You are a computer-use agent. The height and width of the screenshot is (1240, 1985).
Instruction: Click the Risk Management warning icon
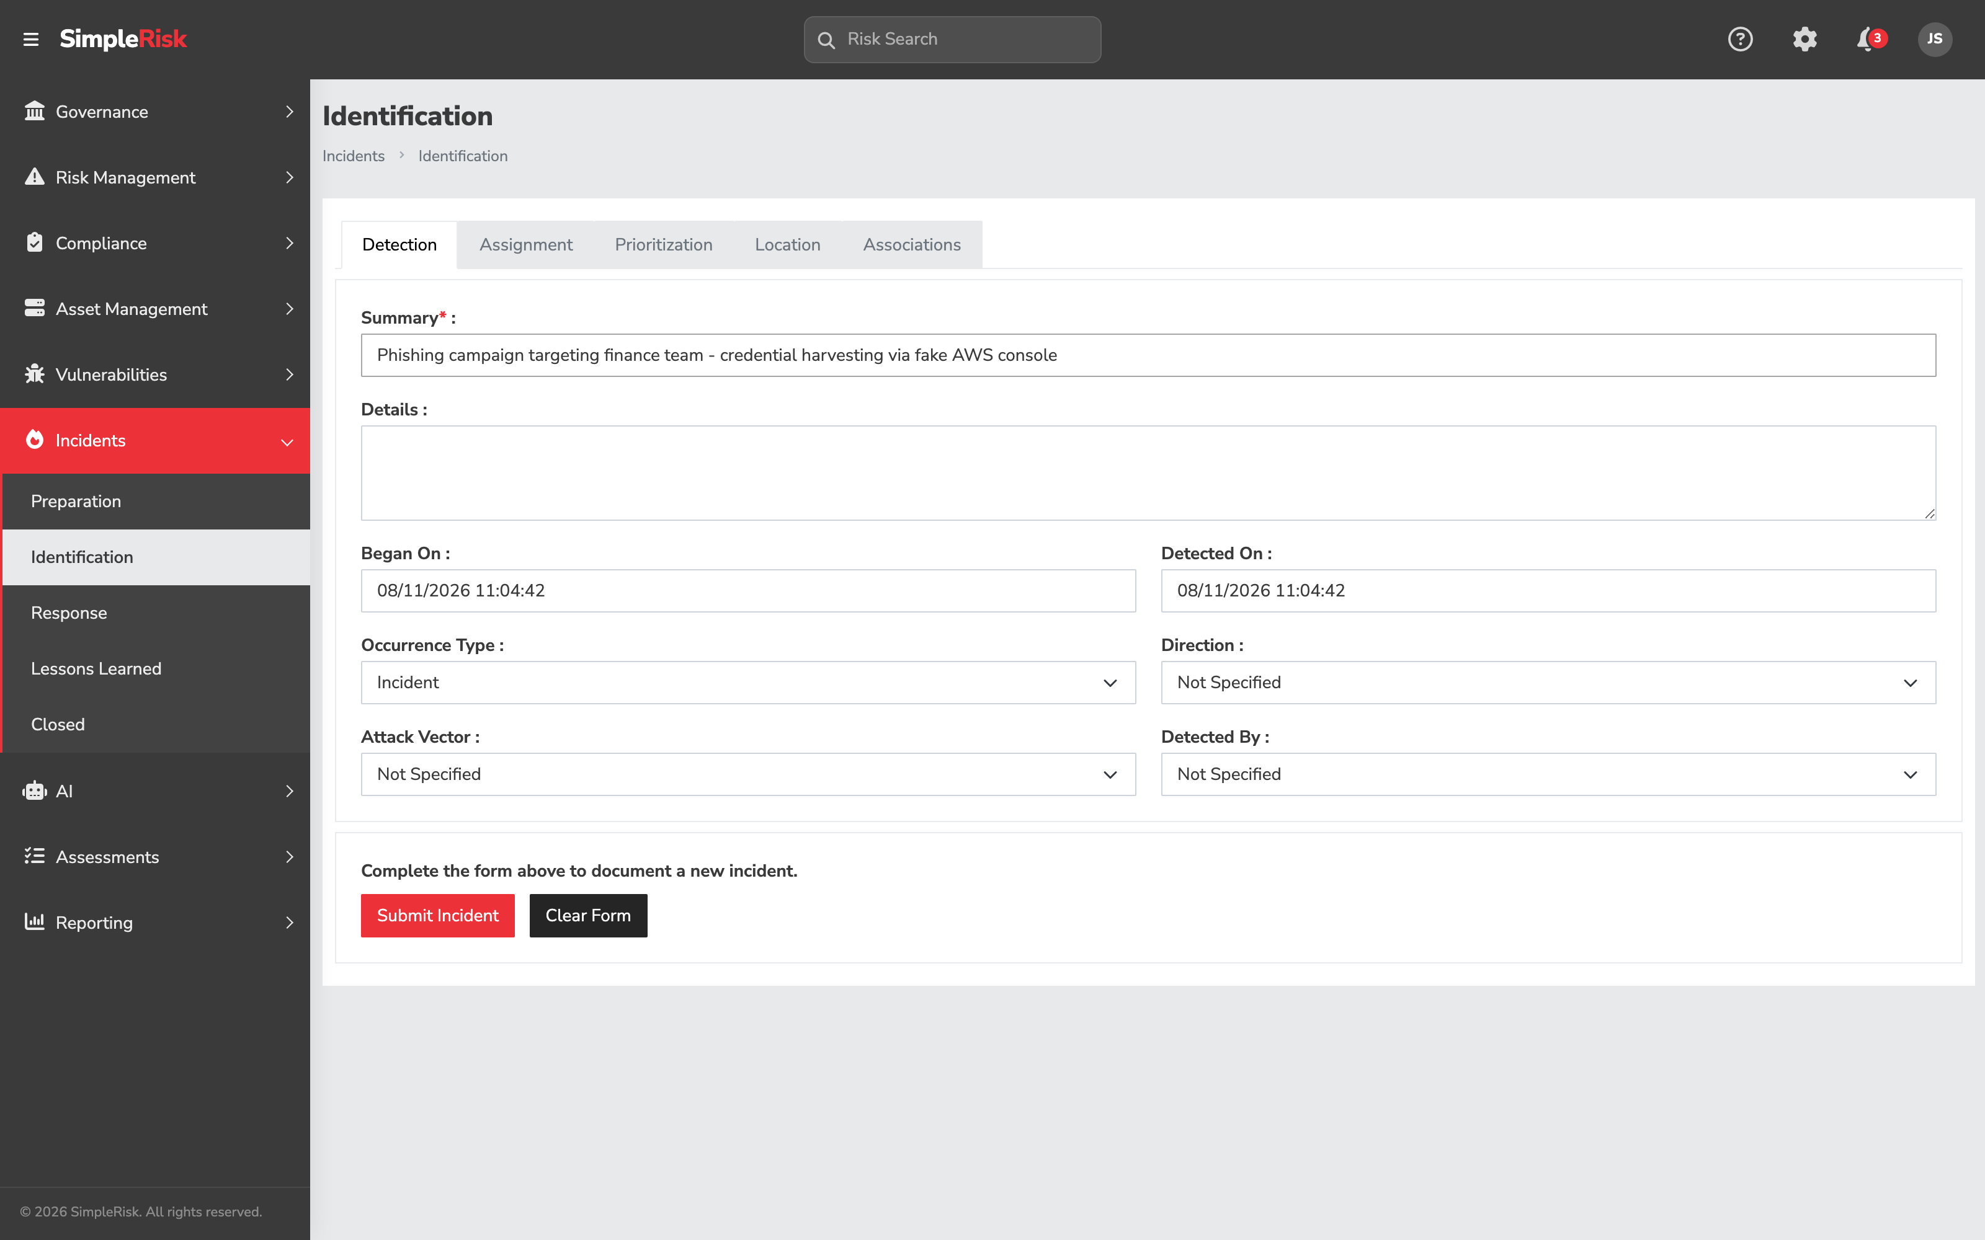click(35, 176)
